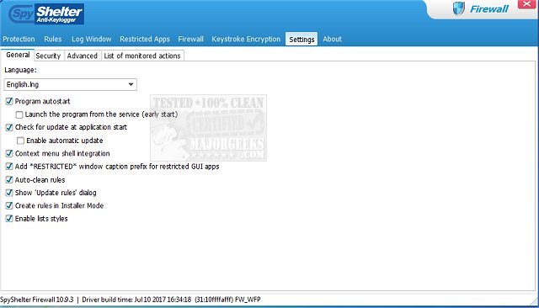The width and height of the screenshot is (539, 308).
Task: Open the Advanced settings subtab
Action: (83, 56)
